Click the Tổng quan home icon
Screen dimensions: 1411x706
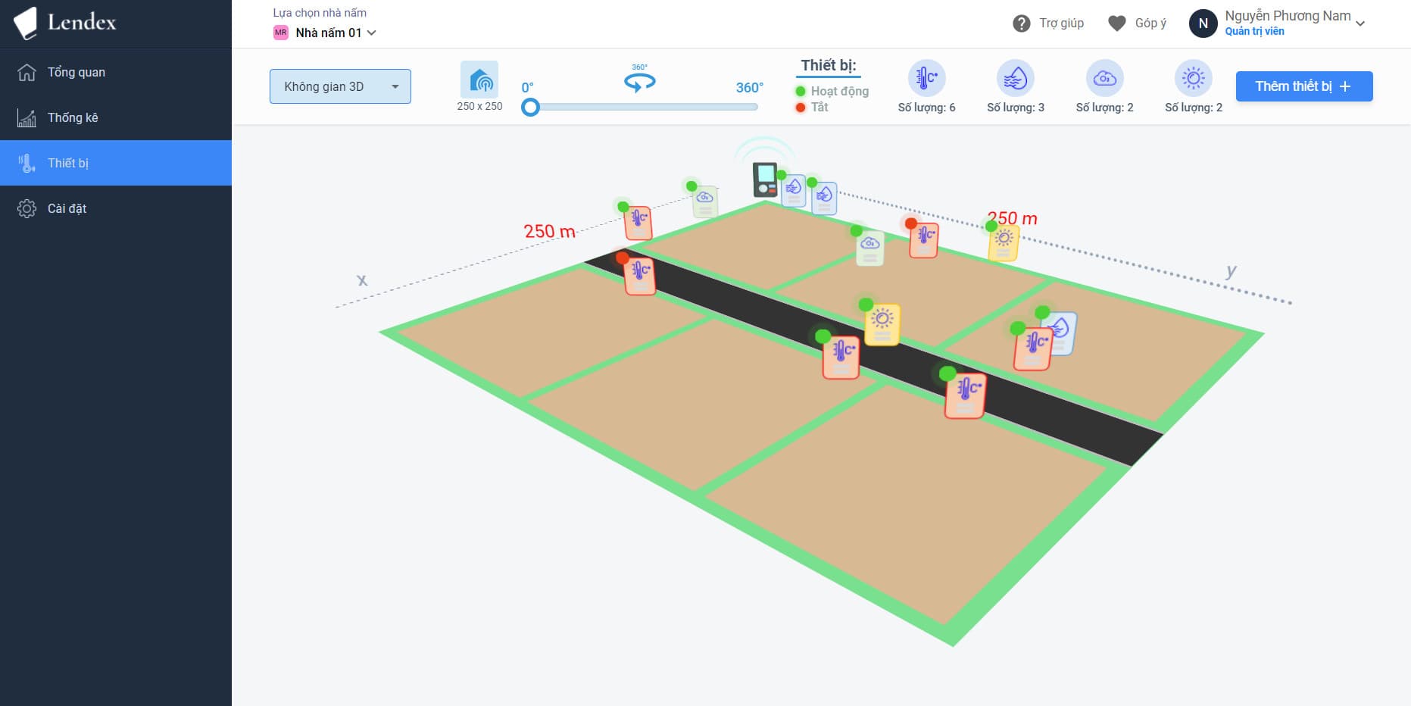click(27, 72)
